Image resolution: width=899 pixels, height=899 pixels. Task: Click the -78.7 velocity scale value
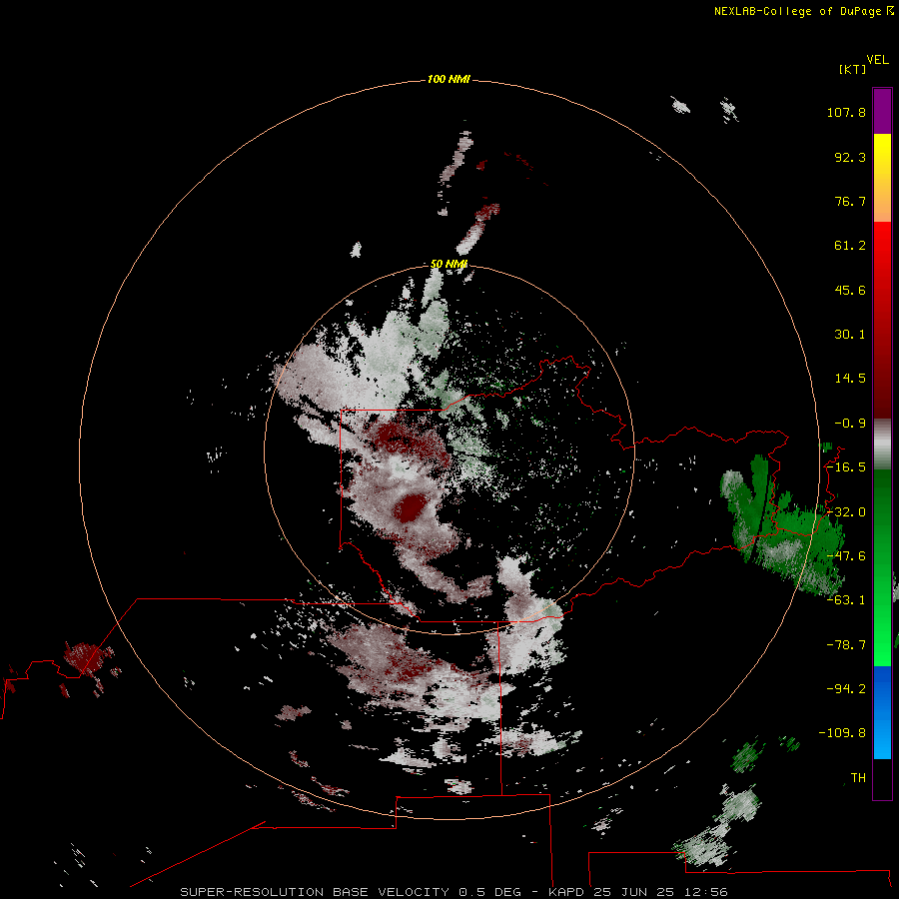846,645
